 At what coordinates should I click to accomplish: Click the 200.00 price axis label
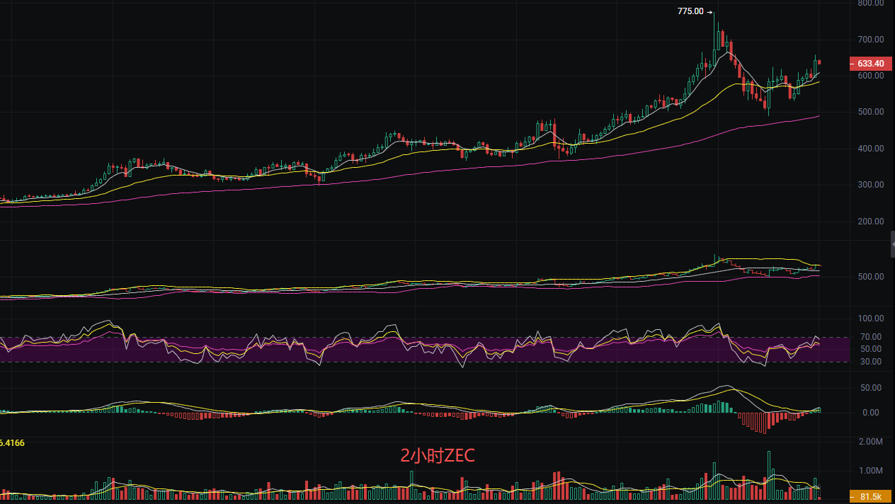(870, 222)
